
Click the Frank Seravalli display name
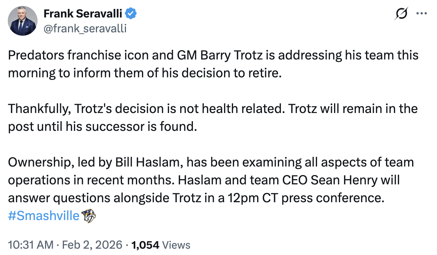82,14
